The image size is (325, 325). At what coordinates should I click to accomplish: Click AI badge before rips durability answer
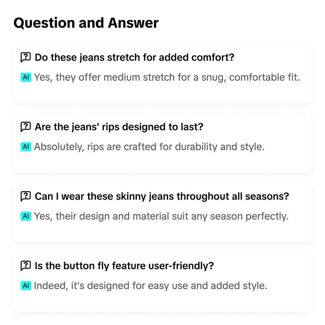point(26,147)
